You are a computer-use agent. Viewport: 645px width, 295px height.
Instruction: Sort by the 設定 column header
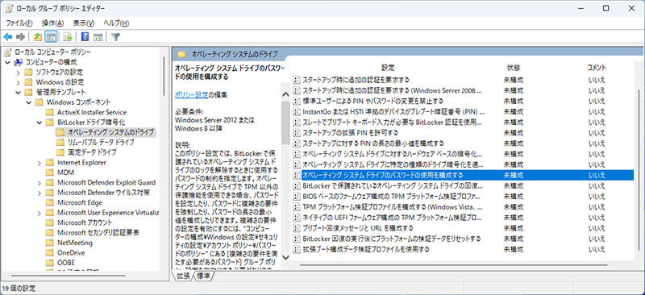point(387,68)
